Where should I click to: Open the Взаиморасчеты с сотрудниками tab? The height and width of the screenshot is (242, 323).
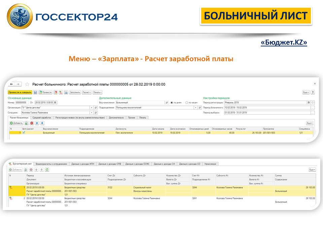click(51, 164)
